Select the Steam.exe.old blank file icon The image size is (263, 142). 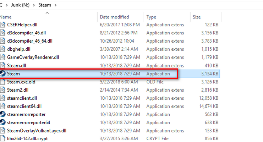click(2, 82)
